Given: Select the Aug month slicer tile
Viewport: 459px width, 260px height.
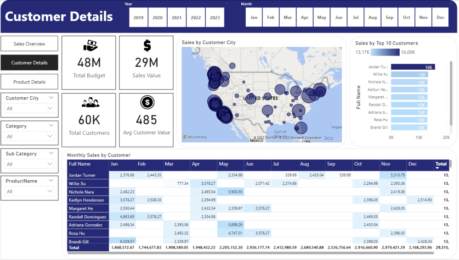Looking at the screenshot, I should coord(373,17).
